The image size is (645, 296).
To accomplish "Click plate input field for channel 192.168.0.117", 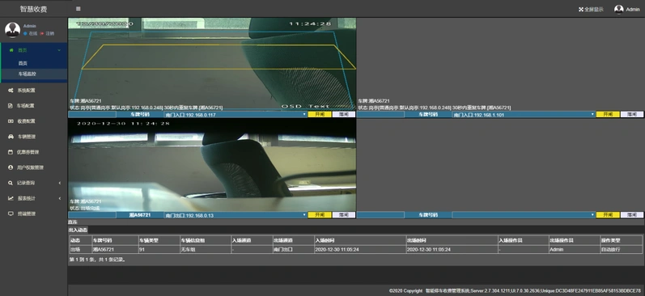I will click(92, 115).
